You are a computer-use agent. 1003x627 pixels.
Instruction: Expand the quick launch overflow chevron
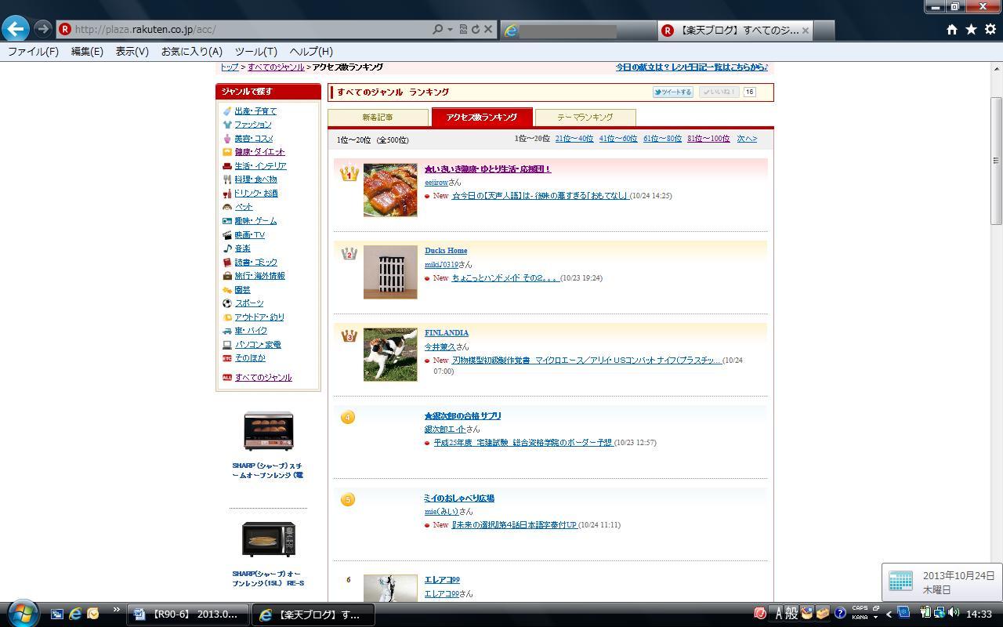pos(117,611)
